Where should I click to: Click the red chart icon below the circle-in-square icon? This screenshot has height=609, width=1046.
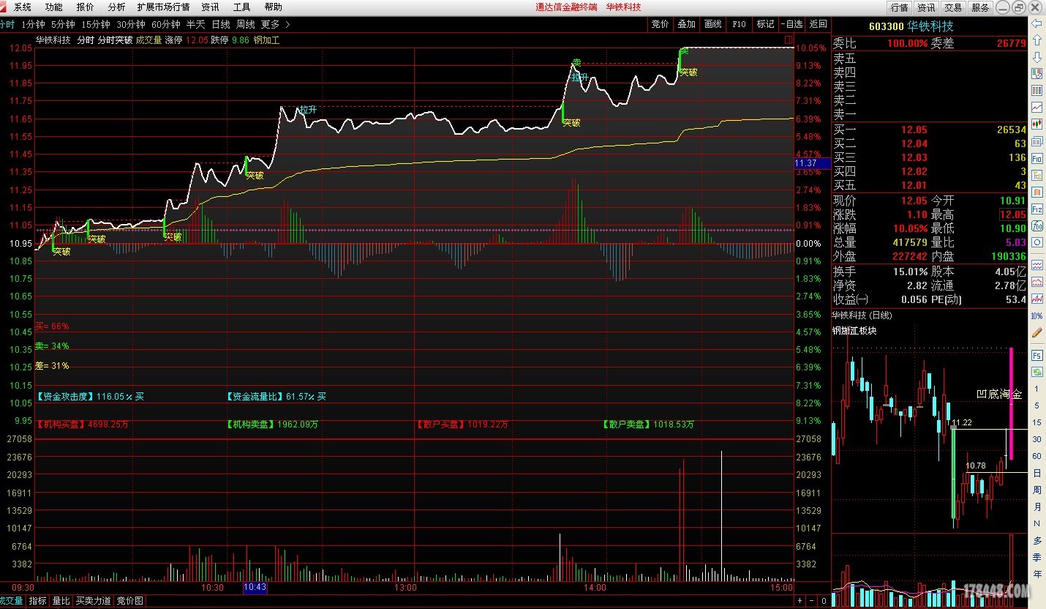[1036, 265]
